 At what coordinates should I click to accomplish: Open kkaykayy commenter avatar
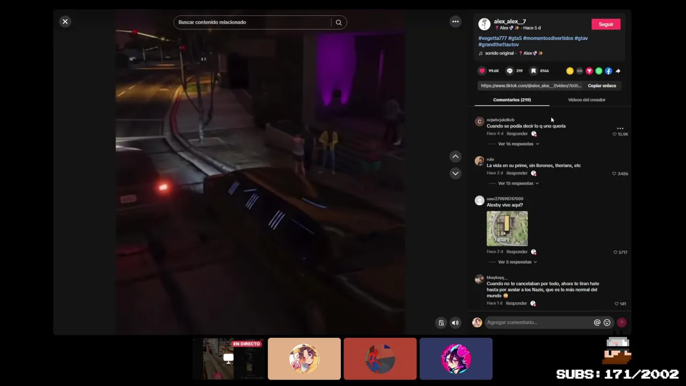479,279
